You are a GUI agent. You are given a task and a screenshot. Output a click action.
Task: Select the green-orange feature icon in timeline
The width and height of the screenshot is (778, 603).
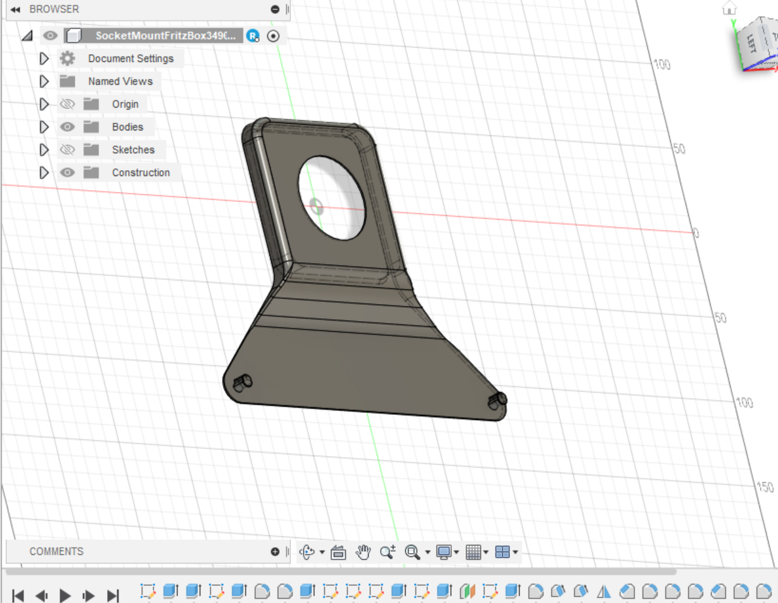click(468, 593)
